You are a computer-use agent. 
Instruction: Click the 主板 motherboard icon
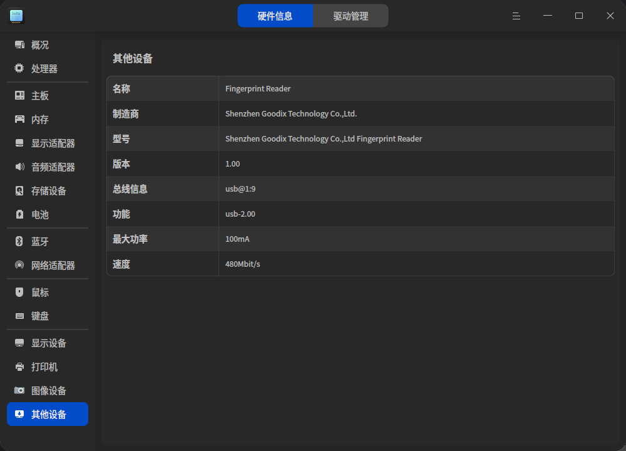pyautogui.click(x=19, y=95)
